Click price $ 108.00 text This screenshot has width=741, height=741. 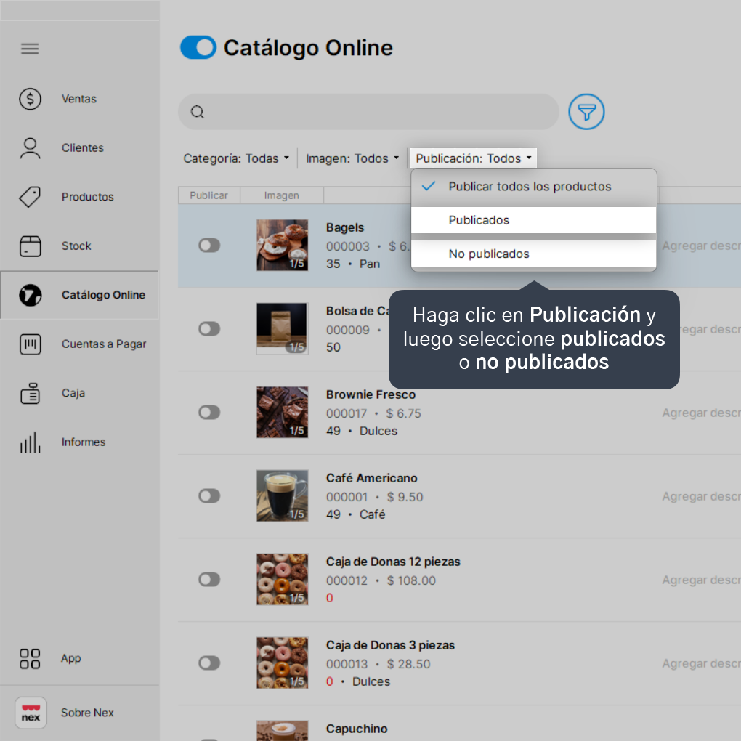pos(411,580)
